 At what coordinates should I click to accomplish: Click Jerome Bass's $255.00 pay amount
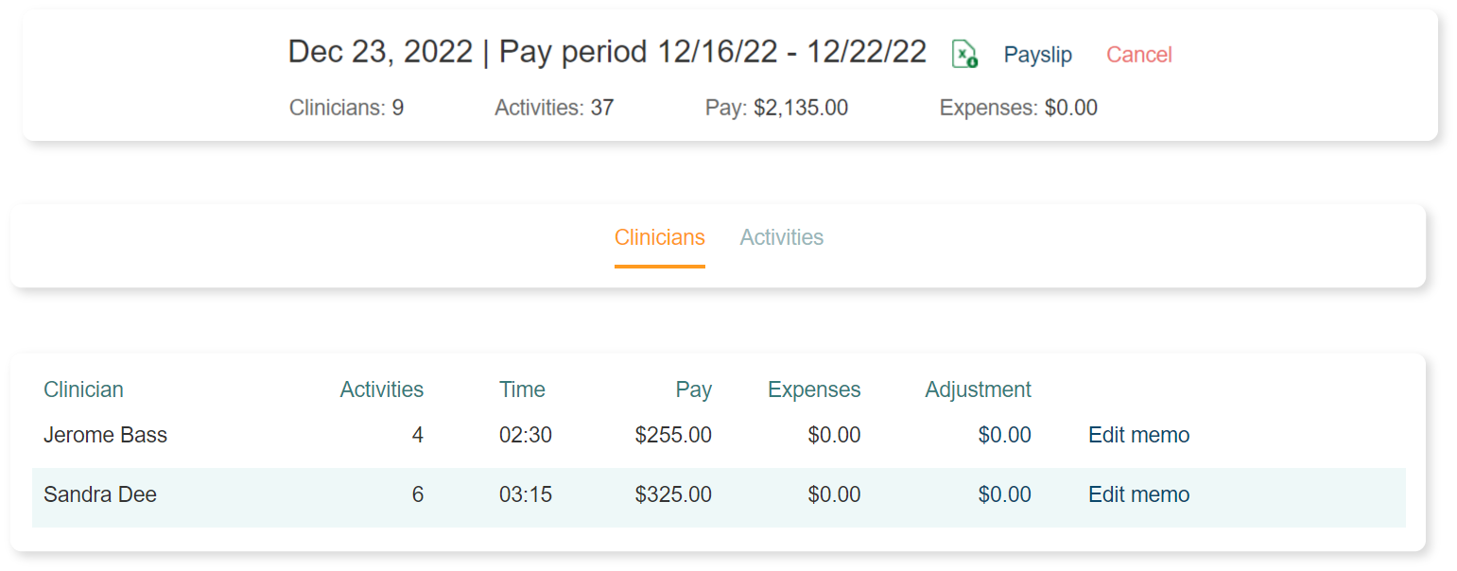(673, 436)
